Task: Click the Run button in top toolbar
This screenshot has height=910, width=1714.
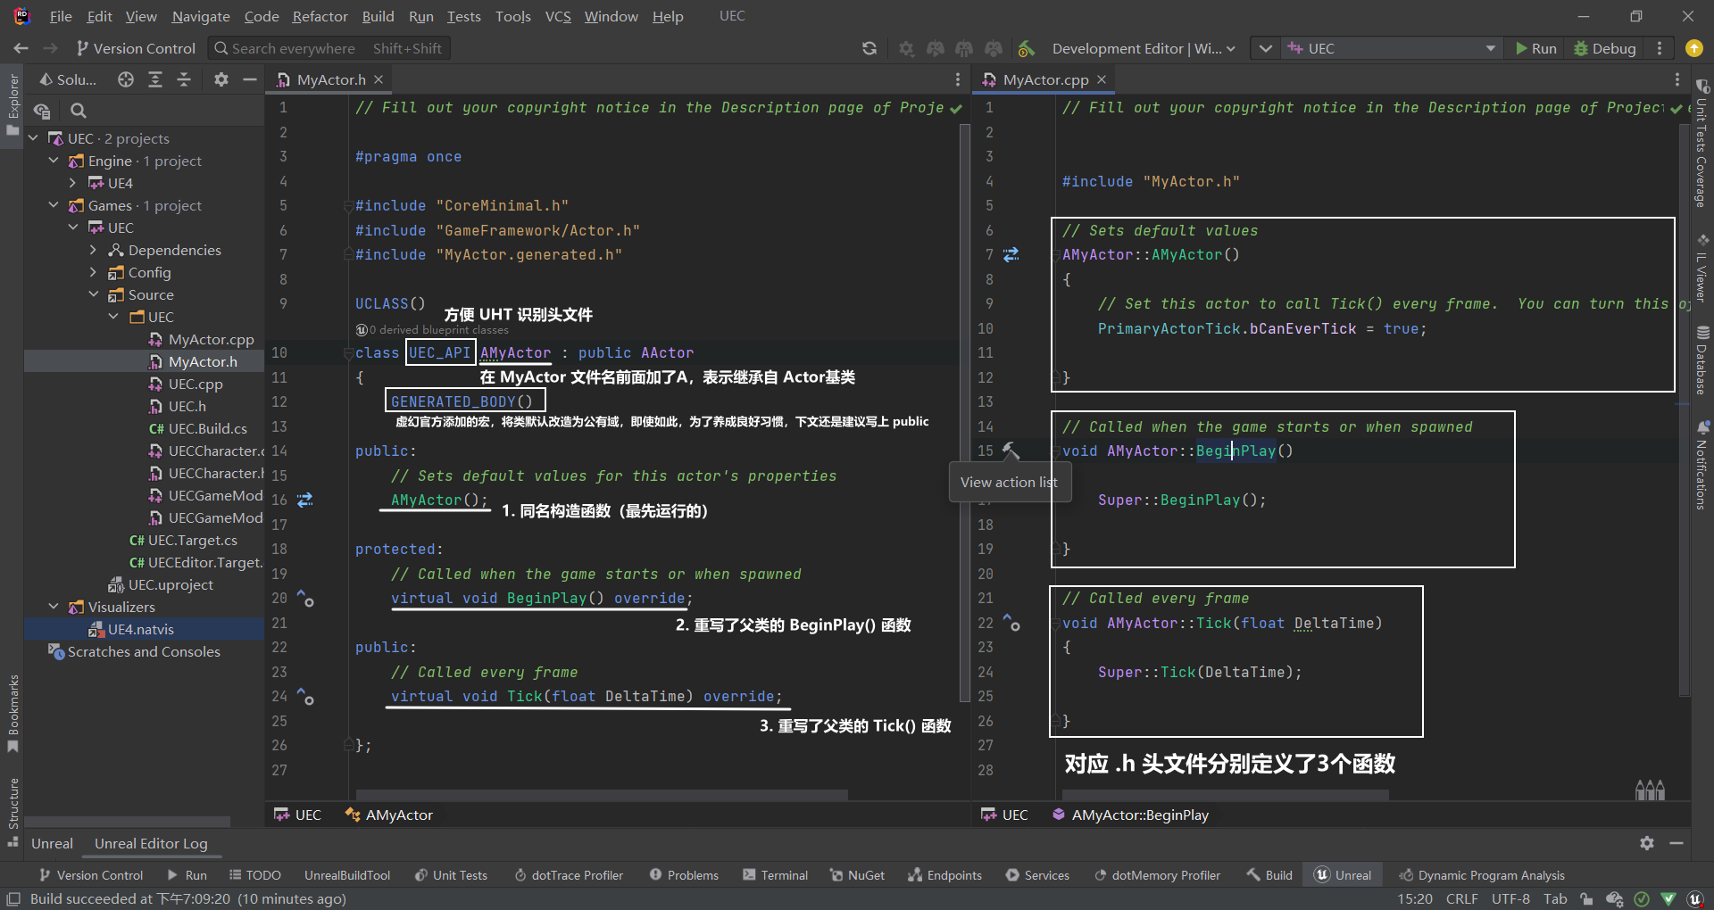Action: click(x=1535, y=48)
